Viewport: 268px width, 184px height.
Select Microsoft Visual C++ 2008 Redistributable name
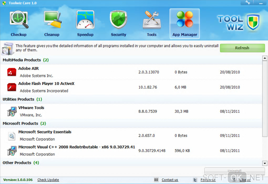76,147
